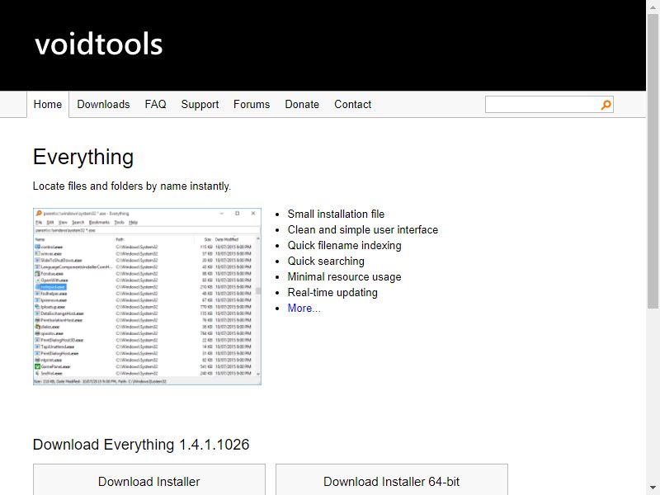The height and width of the screenshot is (495, 660).
Task: Click the 'Clean and simple user interface' bullet
Action: point(362,230)
